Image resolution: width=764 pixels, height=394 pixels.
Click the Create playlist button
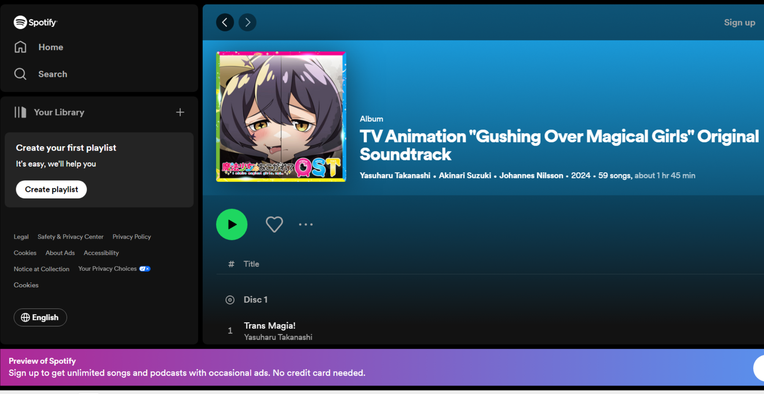[51, 189]
